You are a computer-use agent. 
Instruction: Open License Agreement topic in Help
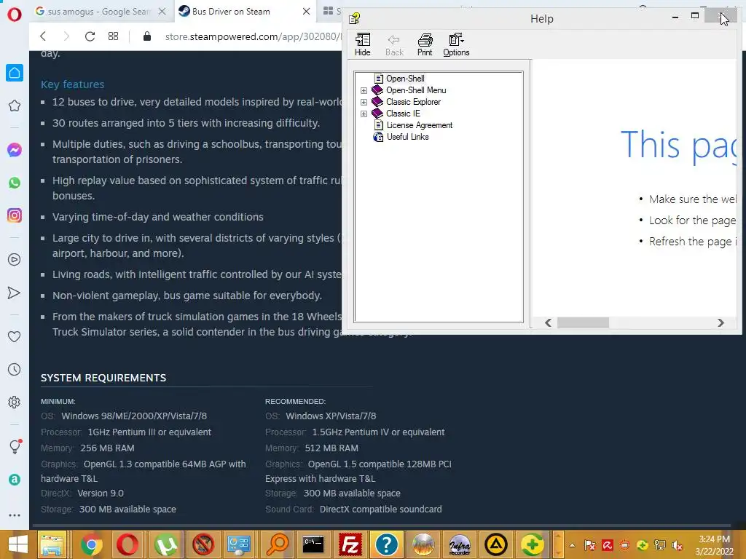point(419,125)
